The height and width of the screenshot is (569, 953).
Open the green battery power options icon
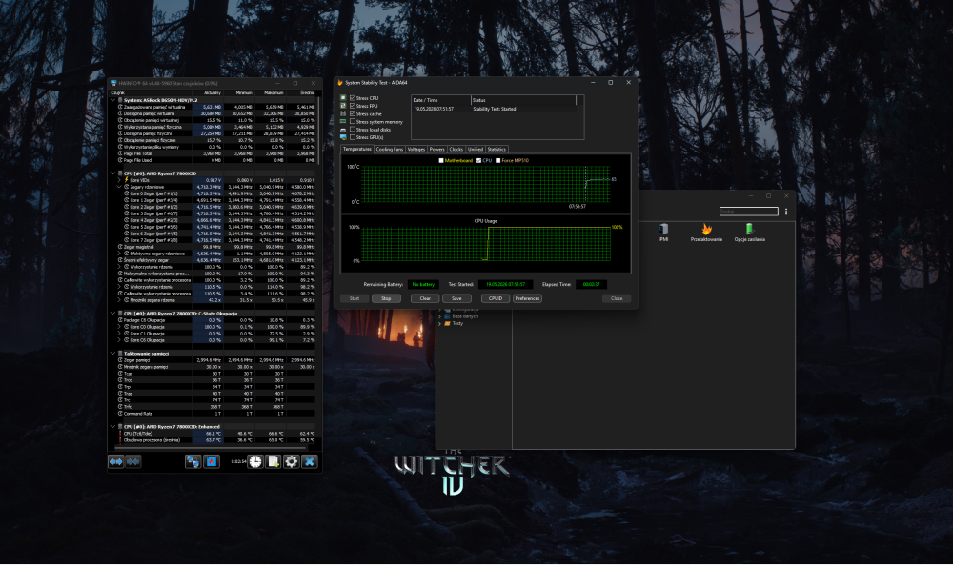point(749,229)
